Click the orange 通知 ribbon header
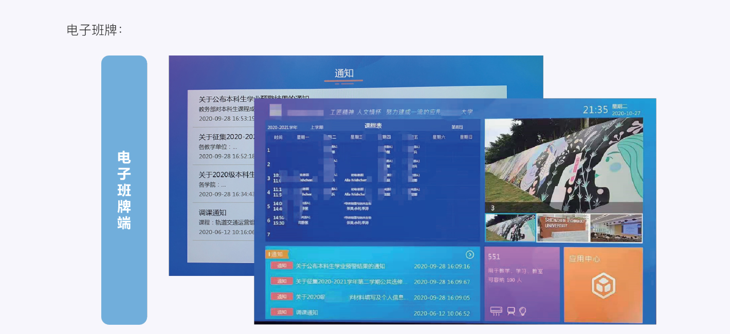This screenshot has width=730, height=334. pyautogui.click(x=277, y=253)
